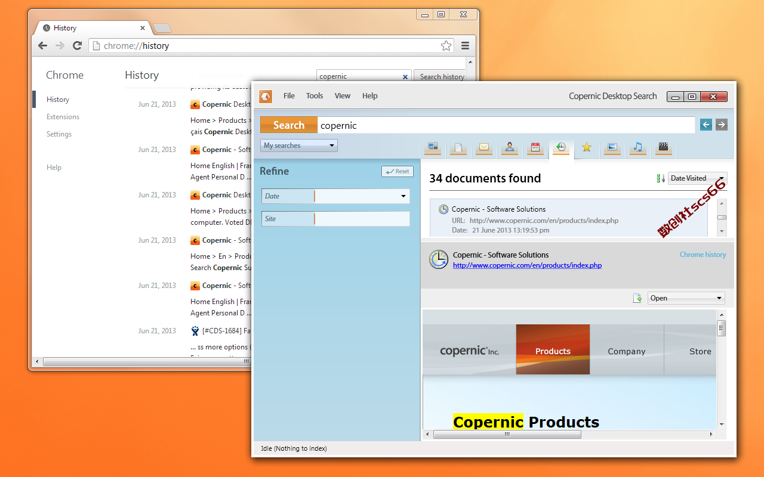Expand the Date refine dropdown
The width and height of the screenshot is (764, 477).
[403, 196]
